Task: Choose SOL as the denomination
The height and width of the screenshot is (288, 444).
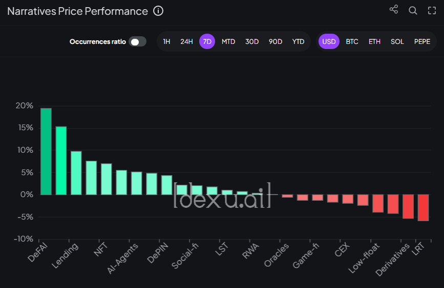Action: (397, 41)
